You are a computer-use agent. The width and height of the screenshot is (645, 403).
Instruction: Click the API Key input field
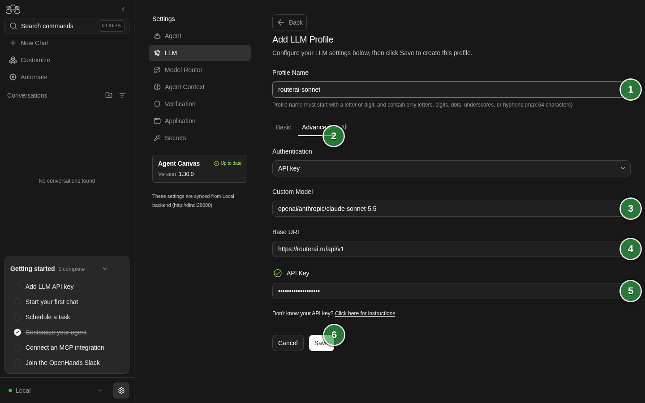tap(451, 291)
